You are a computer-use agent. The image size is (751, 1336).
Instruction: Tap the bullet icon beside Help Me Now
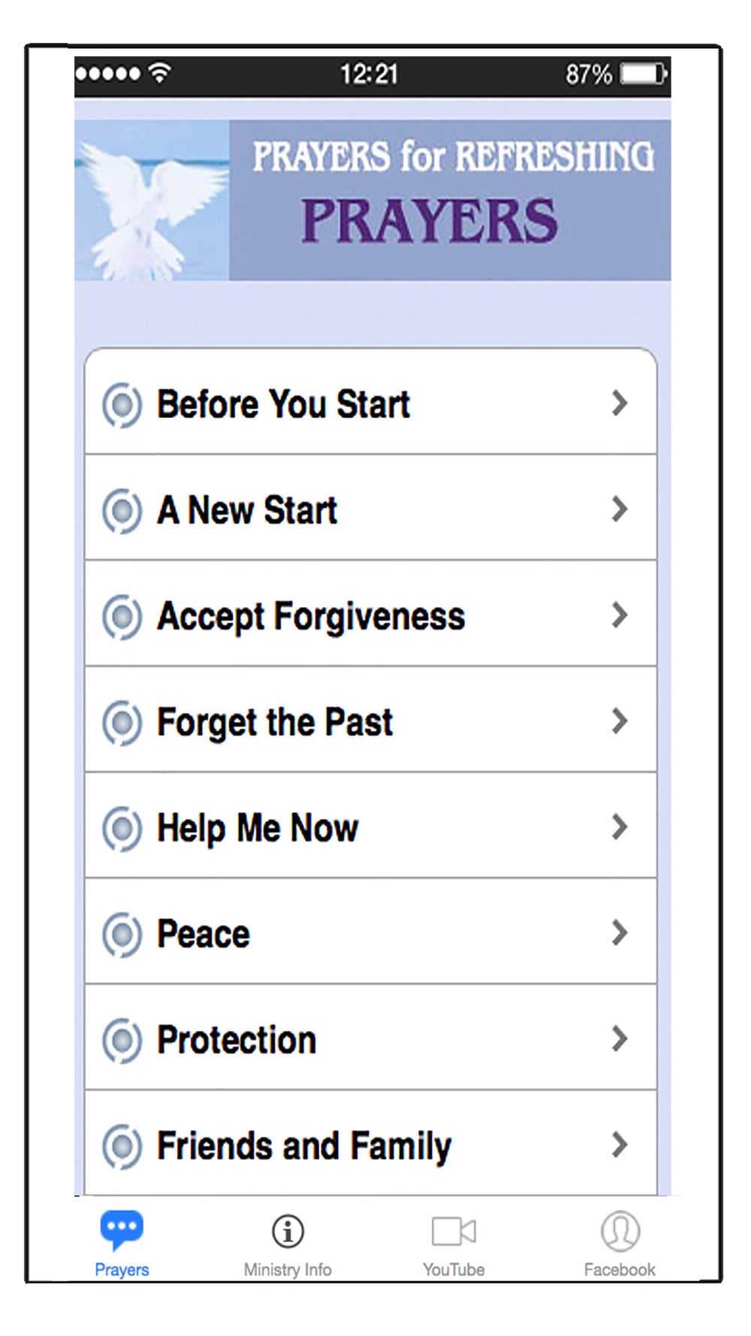[x=122, y=829]
